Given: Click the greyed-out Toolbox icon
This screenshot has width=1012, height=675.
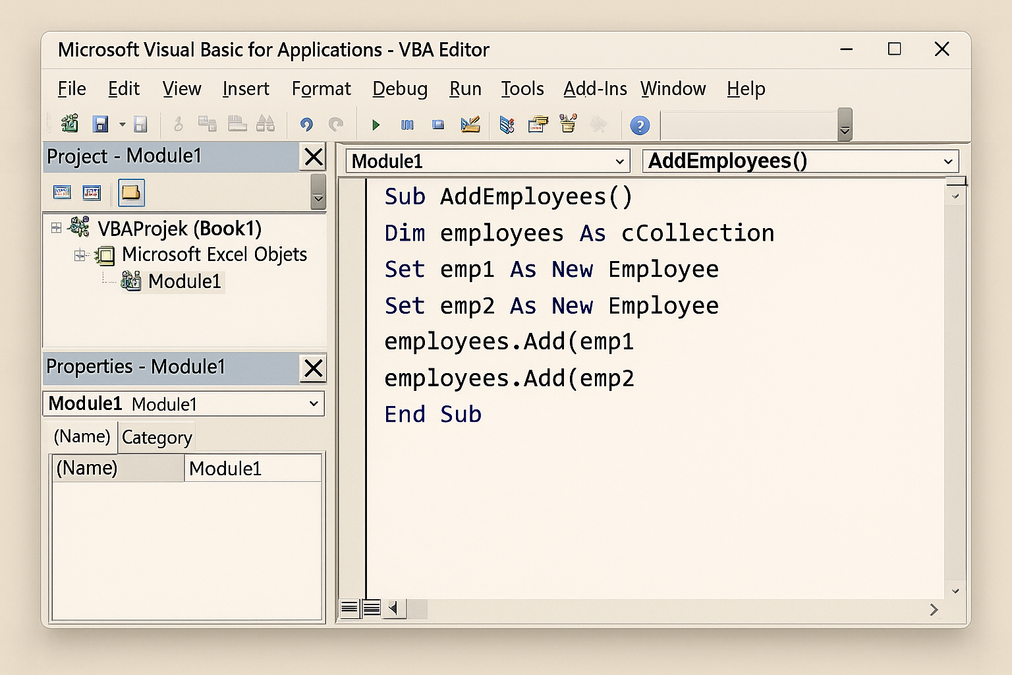Looking at the screenshot, I should point(598,124).
